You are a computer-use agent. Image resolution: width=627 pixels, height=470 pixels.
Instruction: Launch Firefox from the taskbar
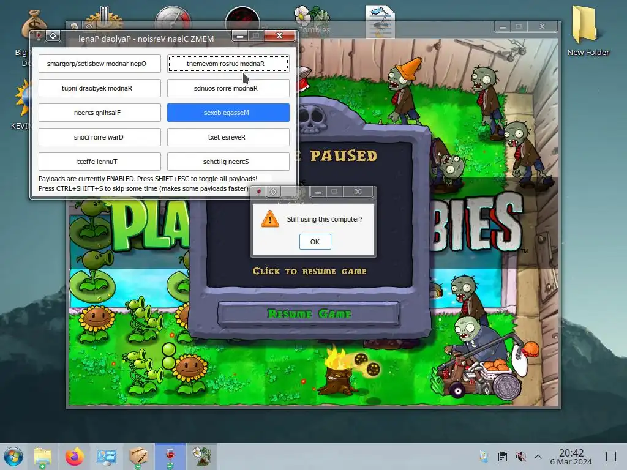coord(74,457)
